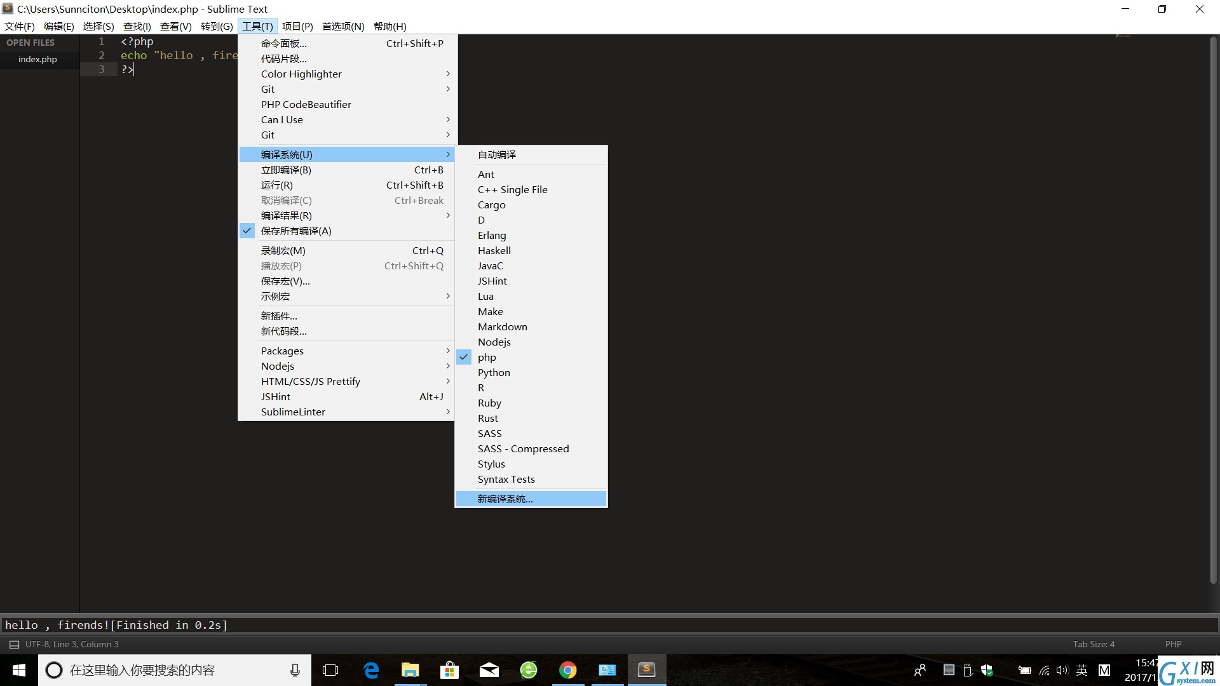Viewport: 1220px width, 686px height.
Task: Expand Nodejs tools submenu
Action: coord(347,366)
